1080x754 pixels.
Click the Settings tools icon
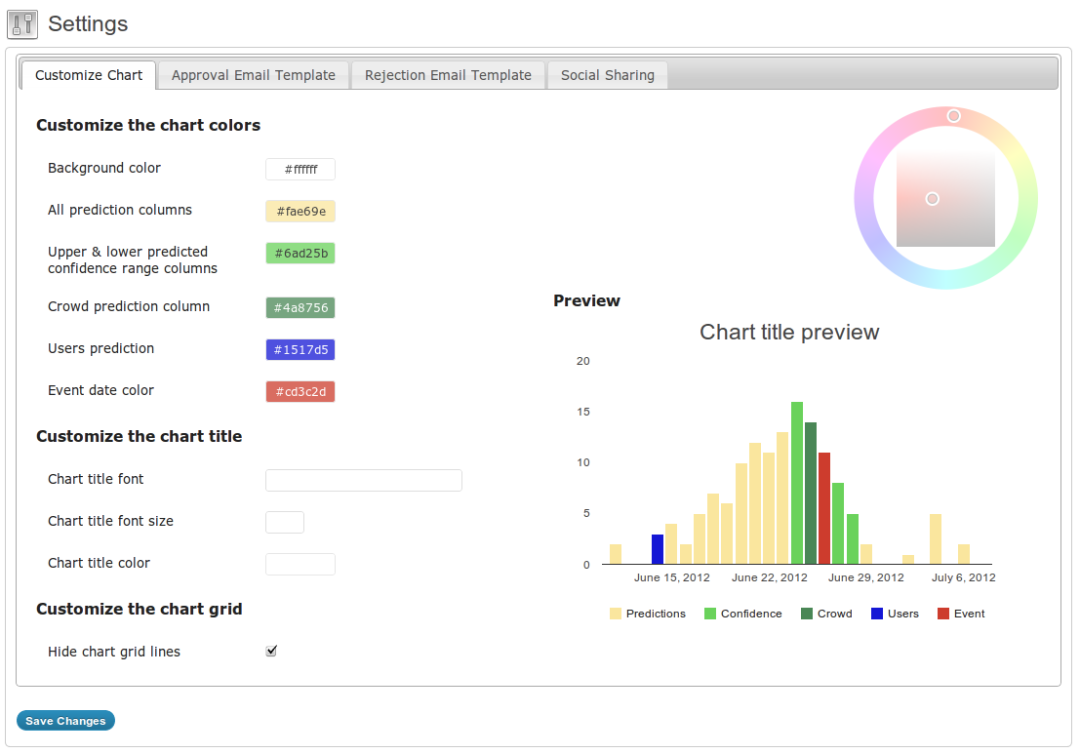coord(22,24)
